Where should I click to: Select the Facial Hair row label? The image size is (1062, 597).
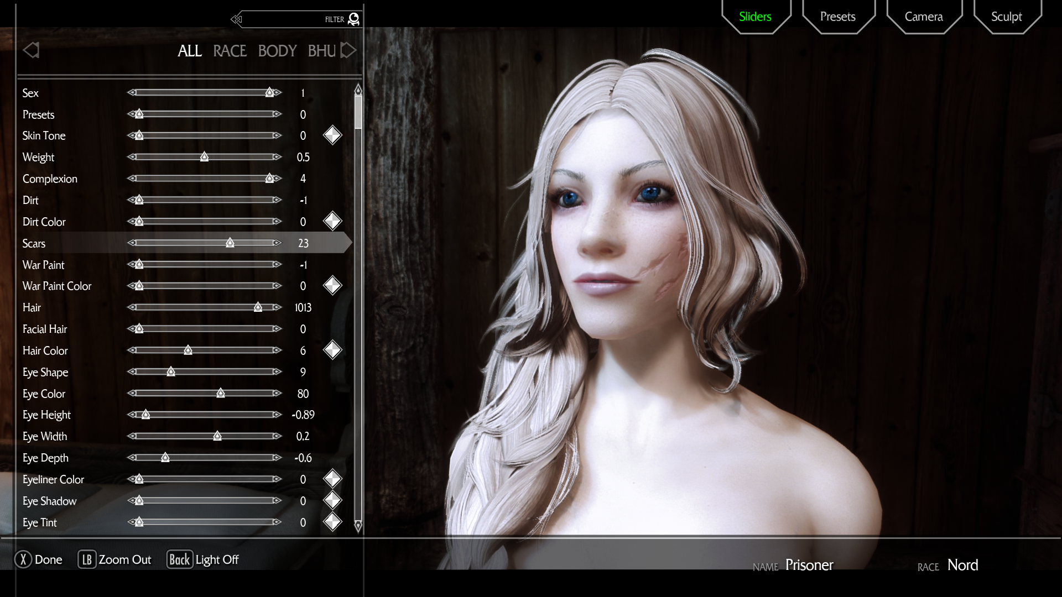pyautogui.click(x=45, y=329)
